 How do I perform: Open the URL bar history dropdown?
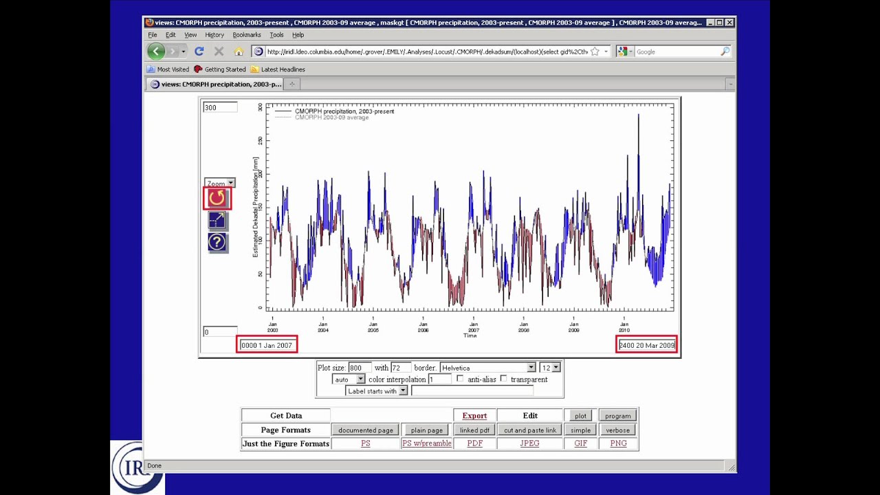click(606, 52)
